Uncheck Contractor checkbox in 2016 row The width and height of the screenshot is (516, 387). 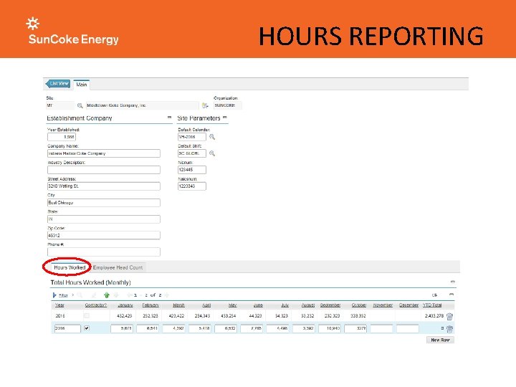click(x=87, y=328)
